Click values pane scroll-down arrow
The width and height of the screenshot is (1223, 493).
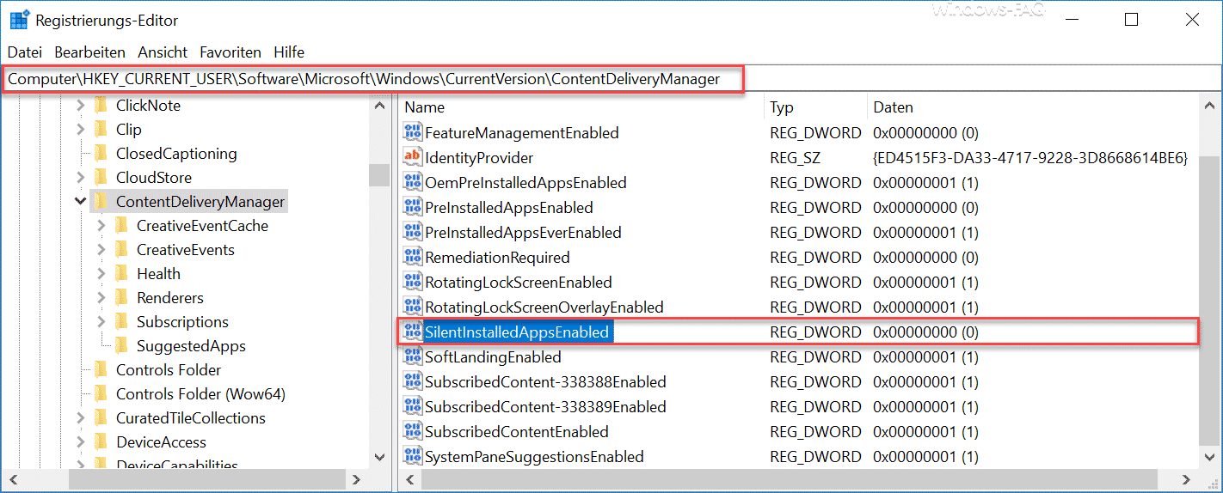coord(1208,459)
